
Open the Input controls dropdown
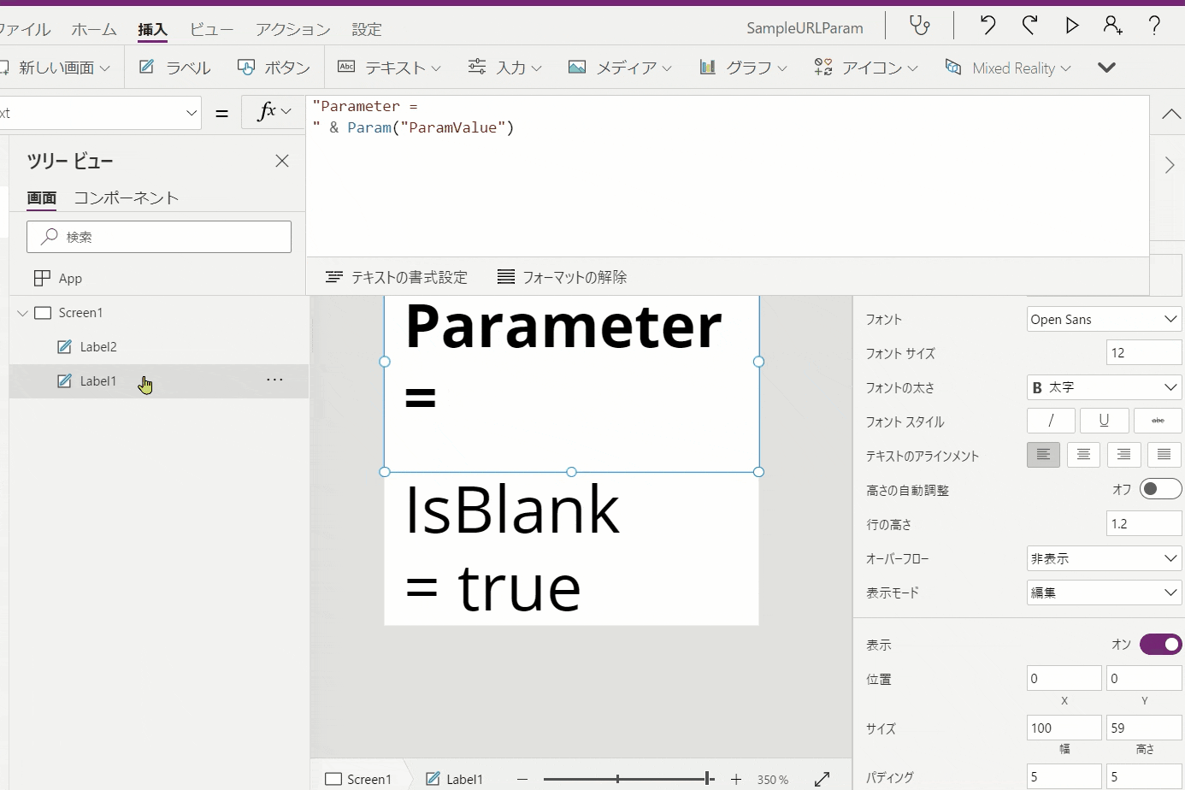[x=504, y=68]
